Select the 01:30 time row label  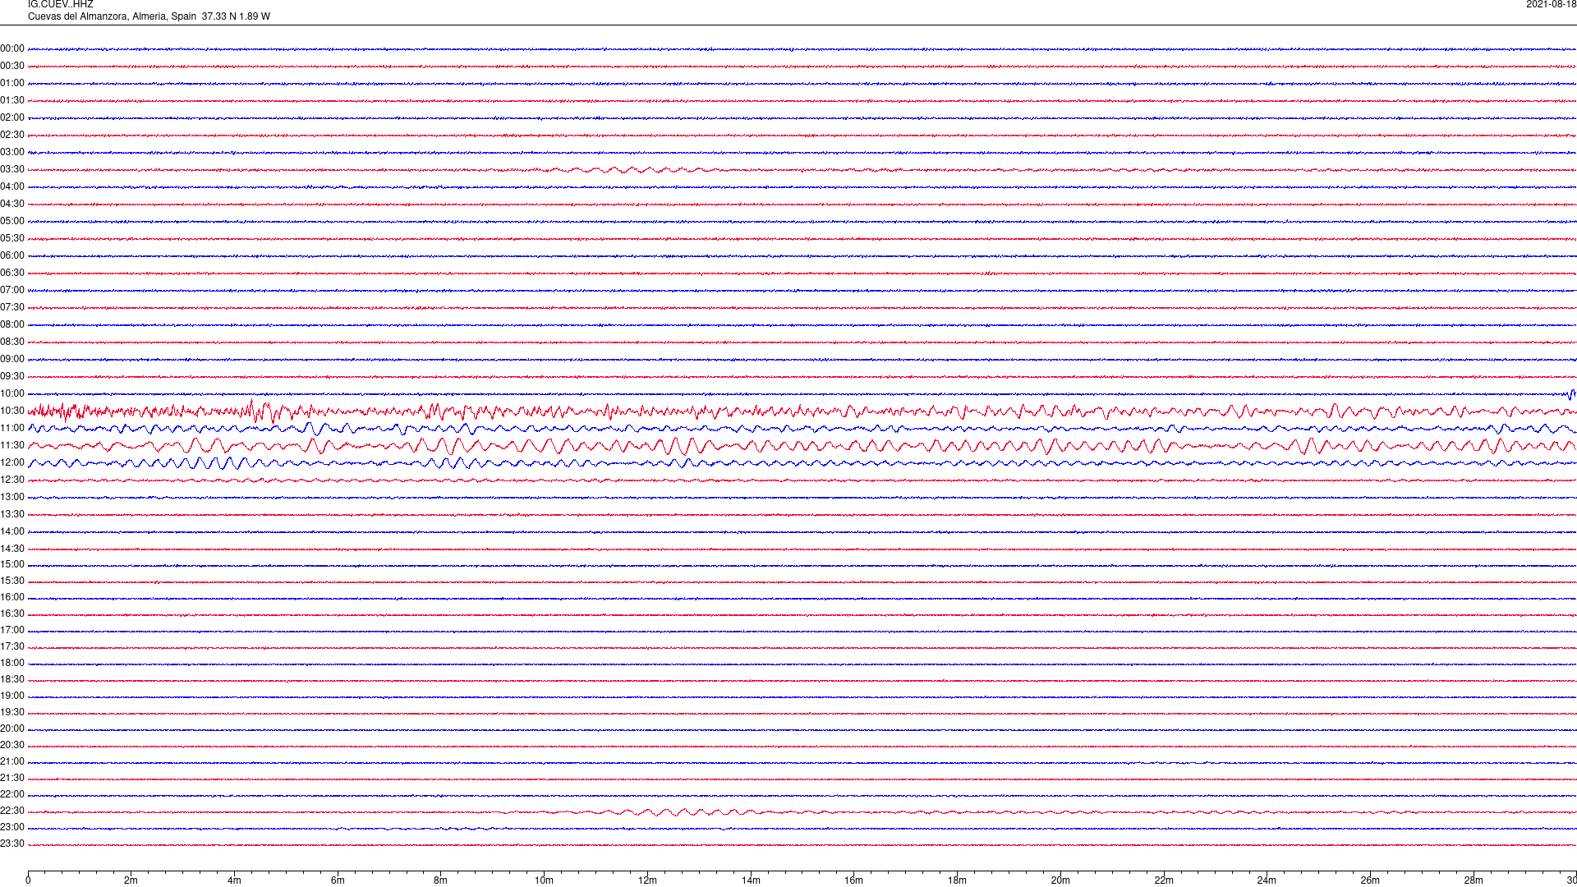[12, 100]
